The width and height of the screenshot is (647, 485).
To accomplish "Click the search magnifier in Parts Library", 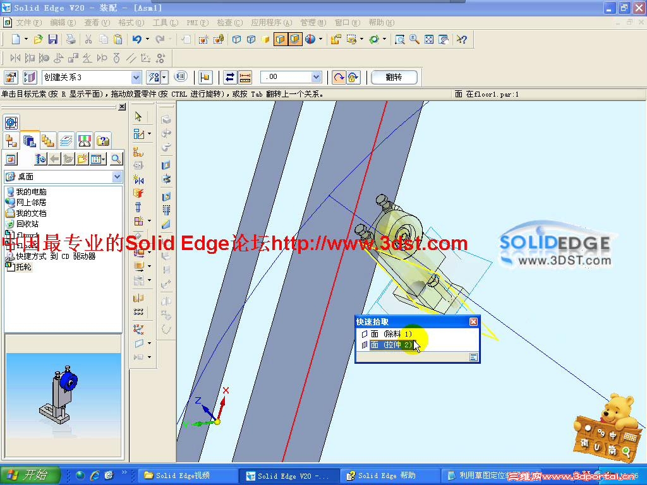I will point(116,159).
